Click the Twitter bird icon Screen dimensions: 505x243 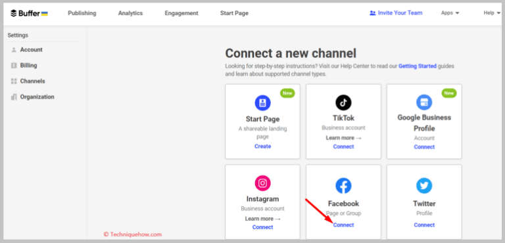(424, 186)
